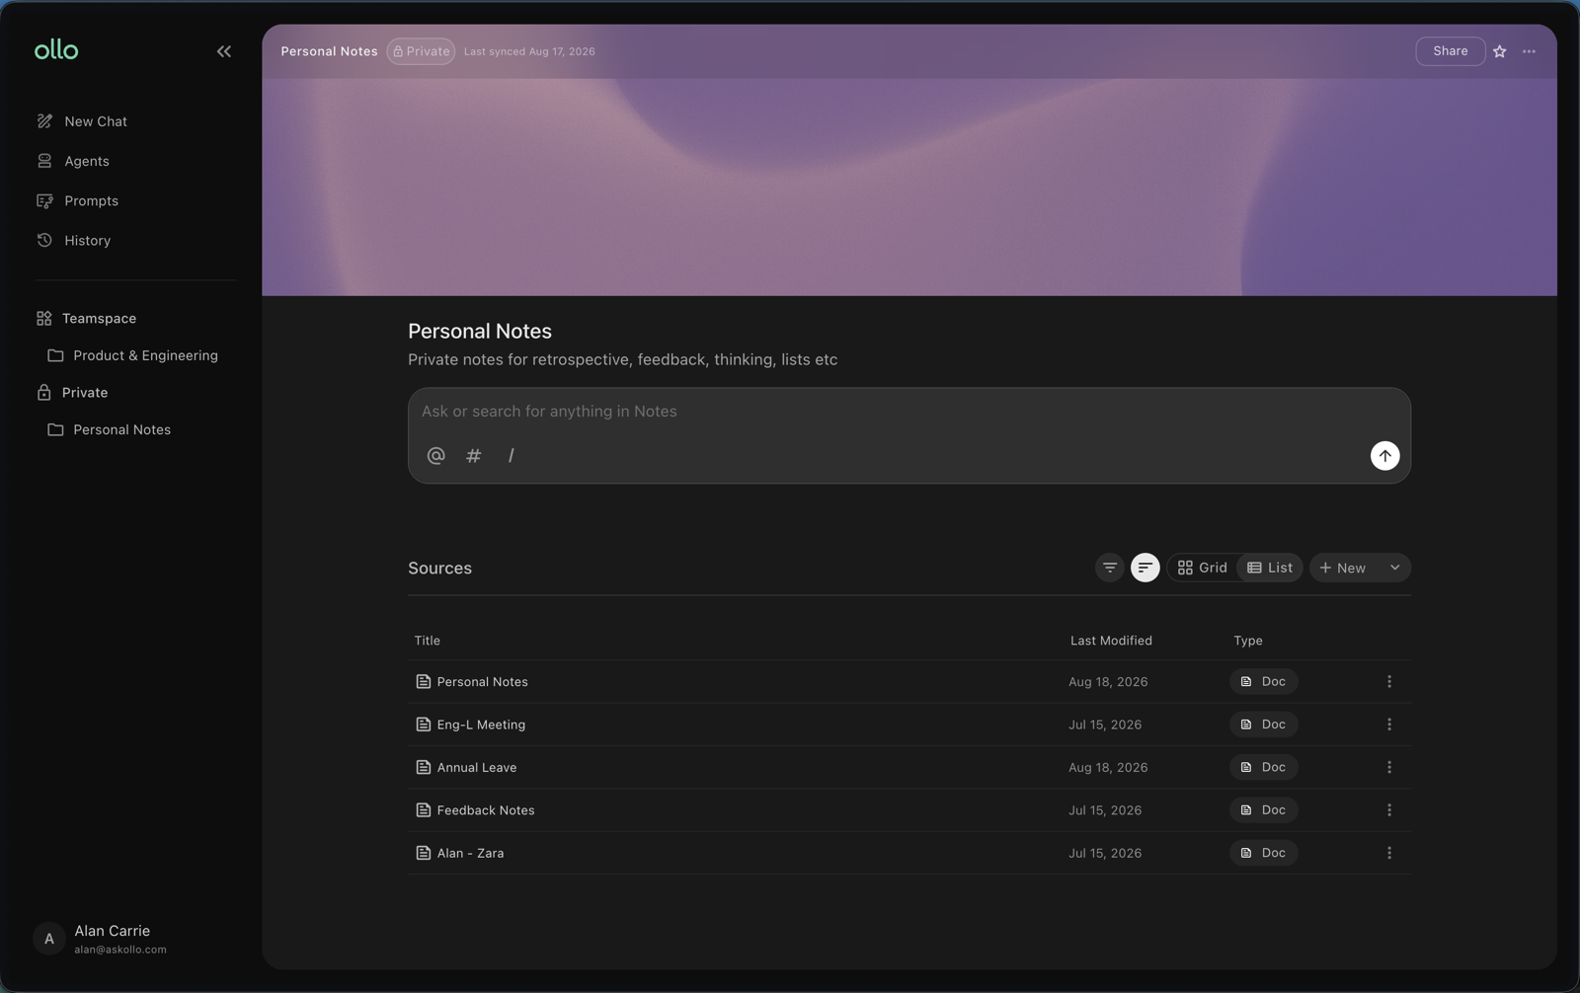Select the Private section in the sidebar

(x=72, y=392)
